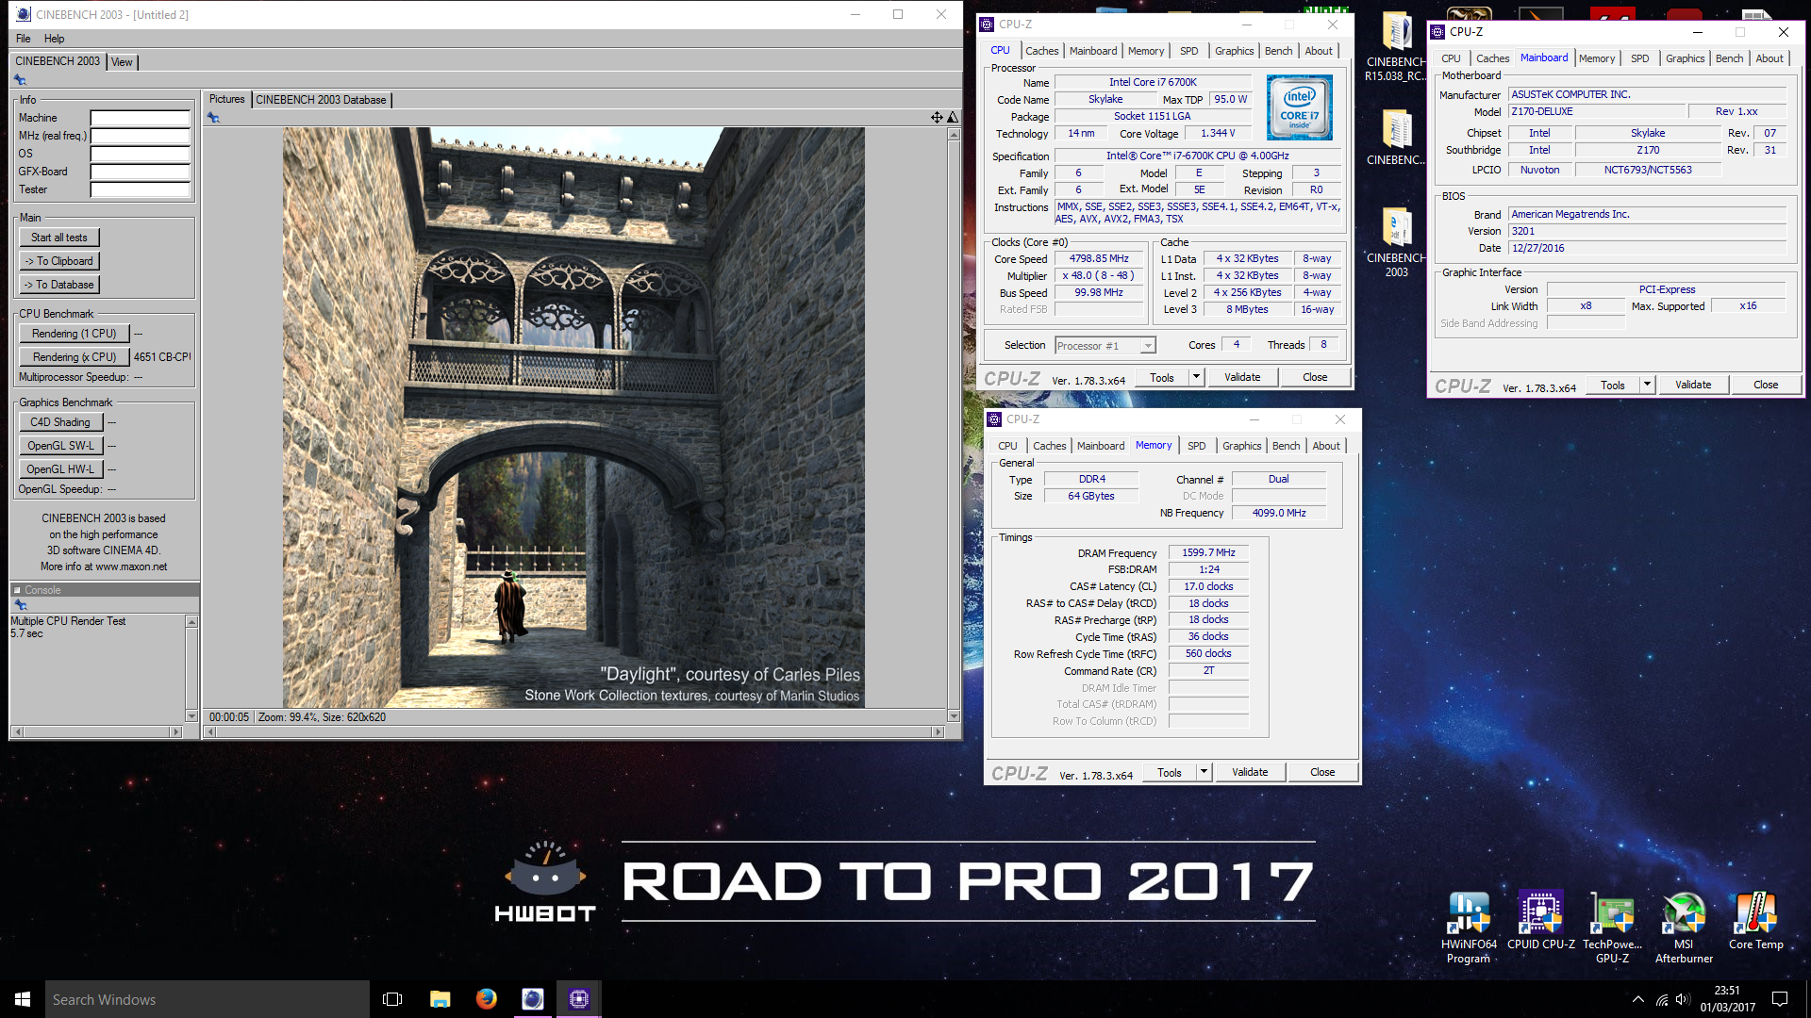Launch MSI Afterburner desktop icon
The width and height of the screenshot is (1811, 1018).
pyautogui.click(x=1684, y=928)
